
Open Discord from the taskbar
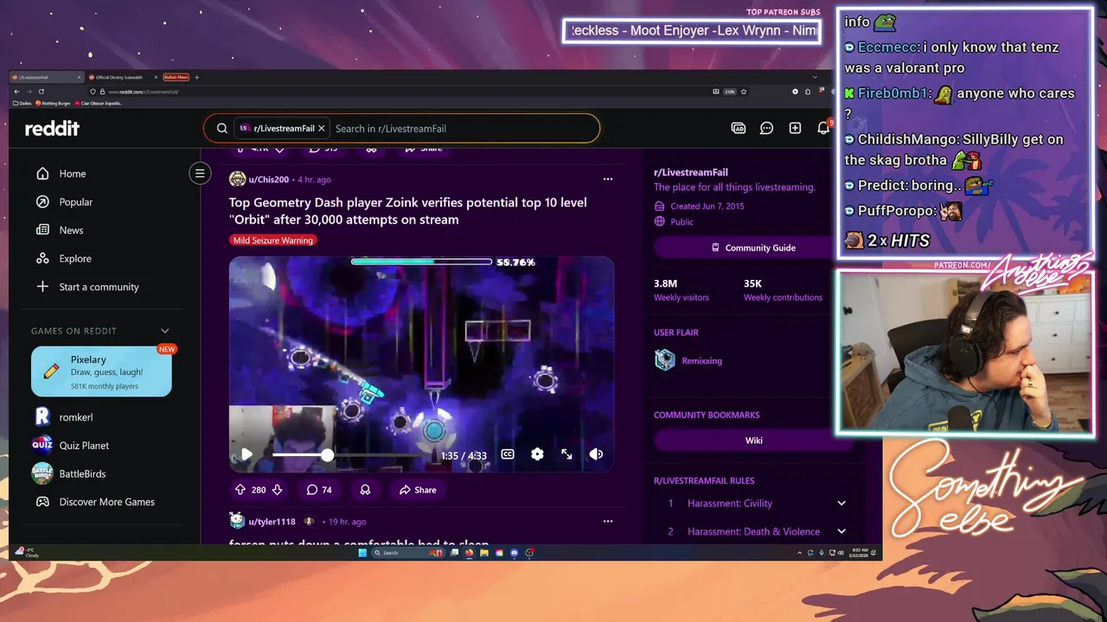[x=515, y=553]
